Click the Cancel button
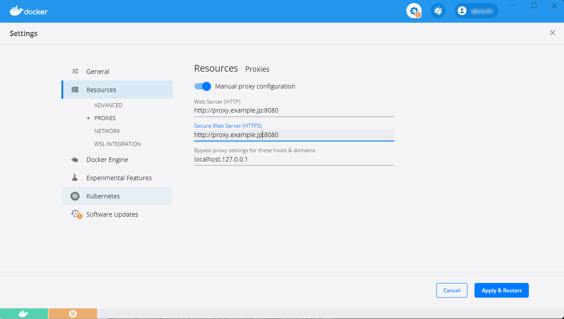Screen dimensions: 564x319 [x=452, y=291]
